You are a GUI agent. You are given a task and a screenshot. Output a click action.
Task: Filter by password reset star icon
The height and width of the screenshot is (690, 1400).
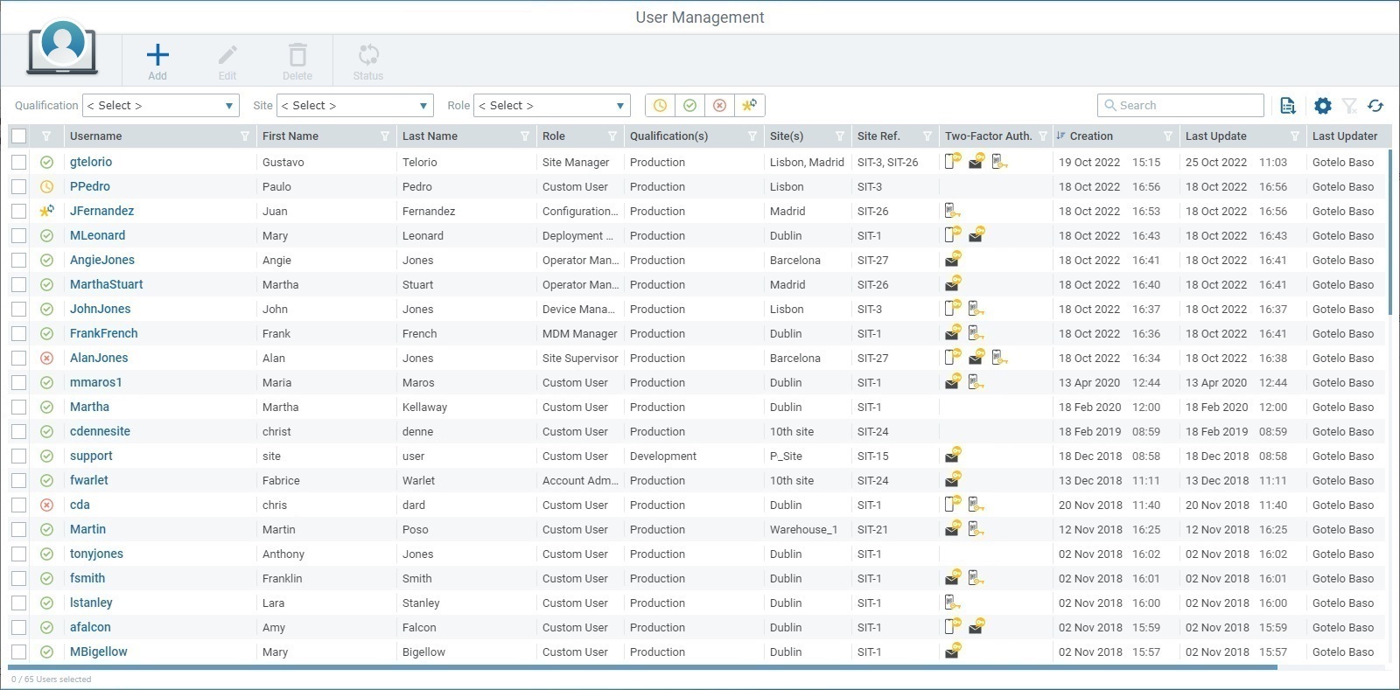(x=750, y=105)
